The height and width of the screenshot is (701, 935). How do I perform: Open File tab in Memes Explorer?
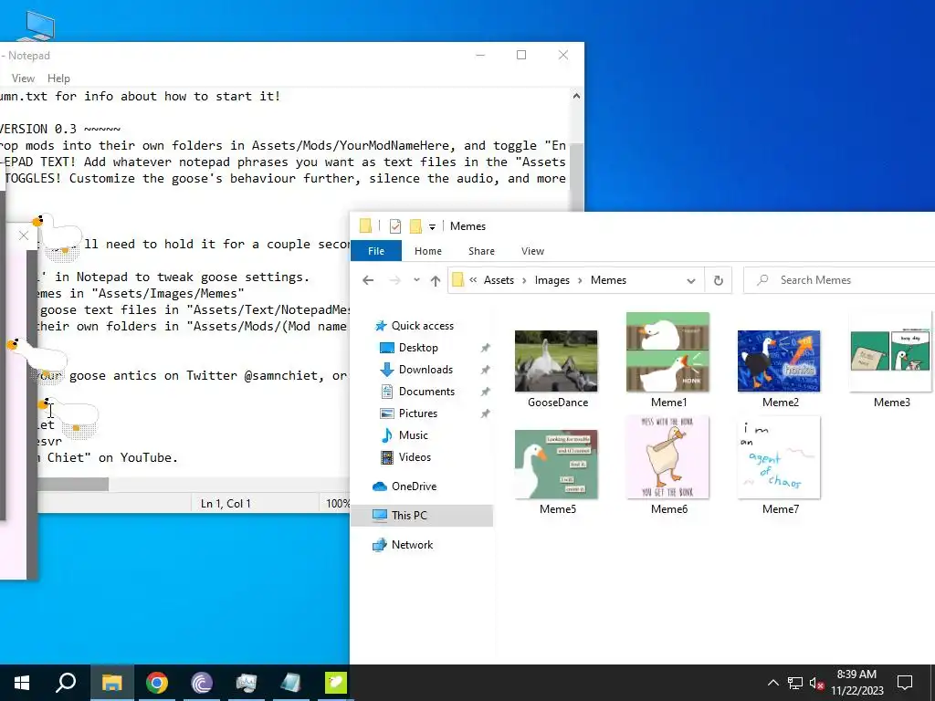[375, 251]
